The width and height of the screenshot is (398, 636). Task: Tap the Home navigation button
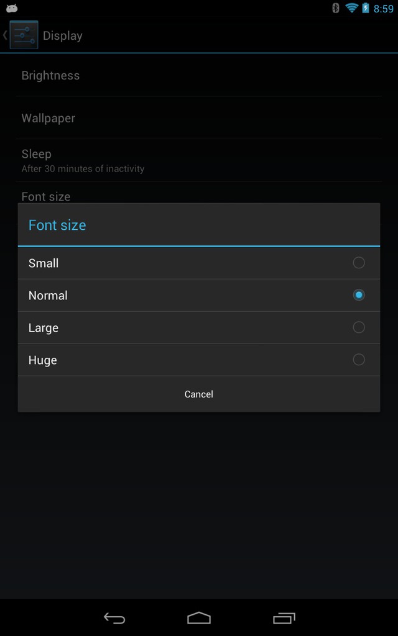coord(199,618)
